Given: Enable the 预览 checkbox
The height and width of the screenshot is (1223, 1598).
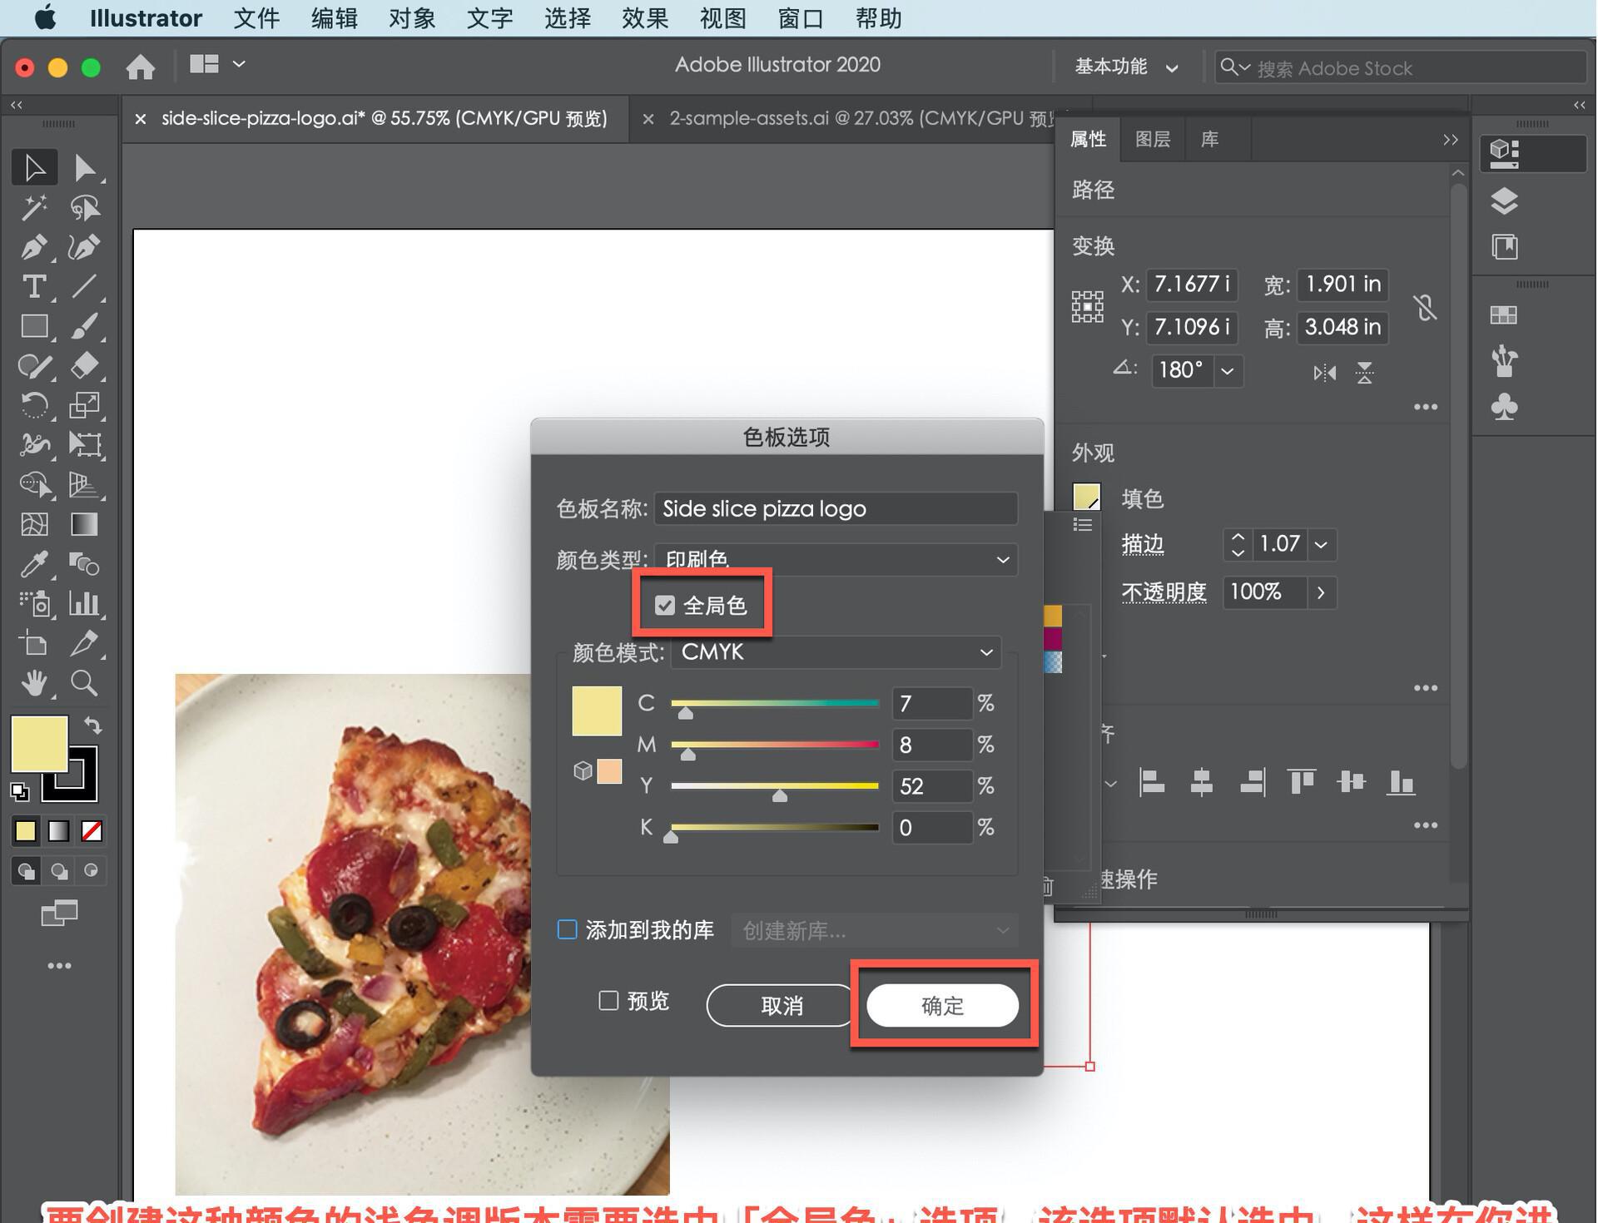Looking at the screenshot, I should tap(608, 1000).
